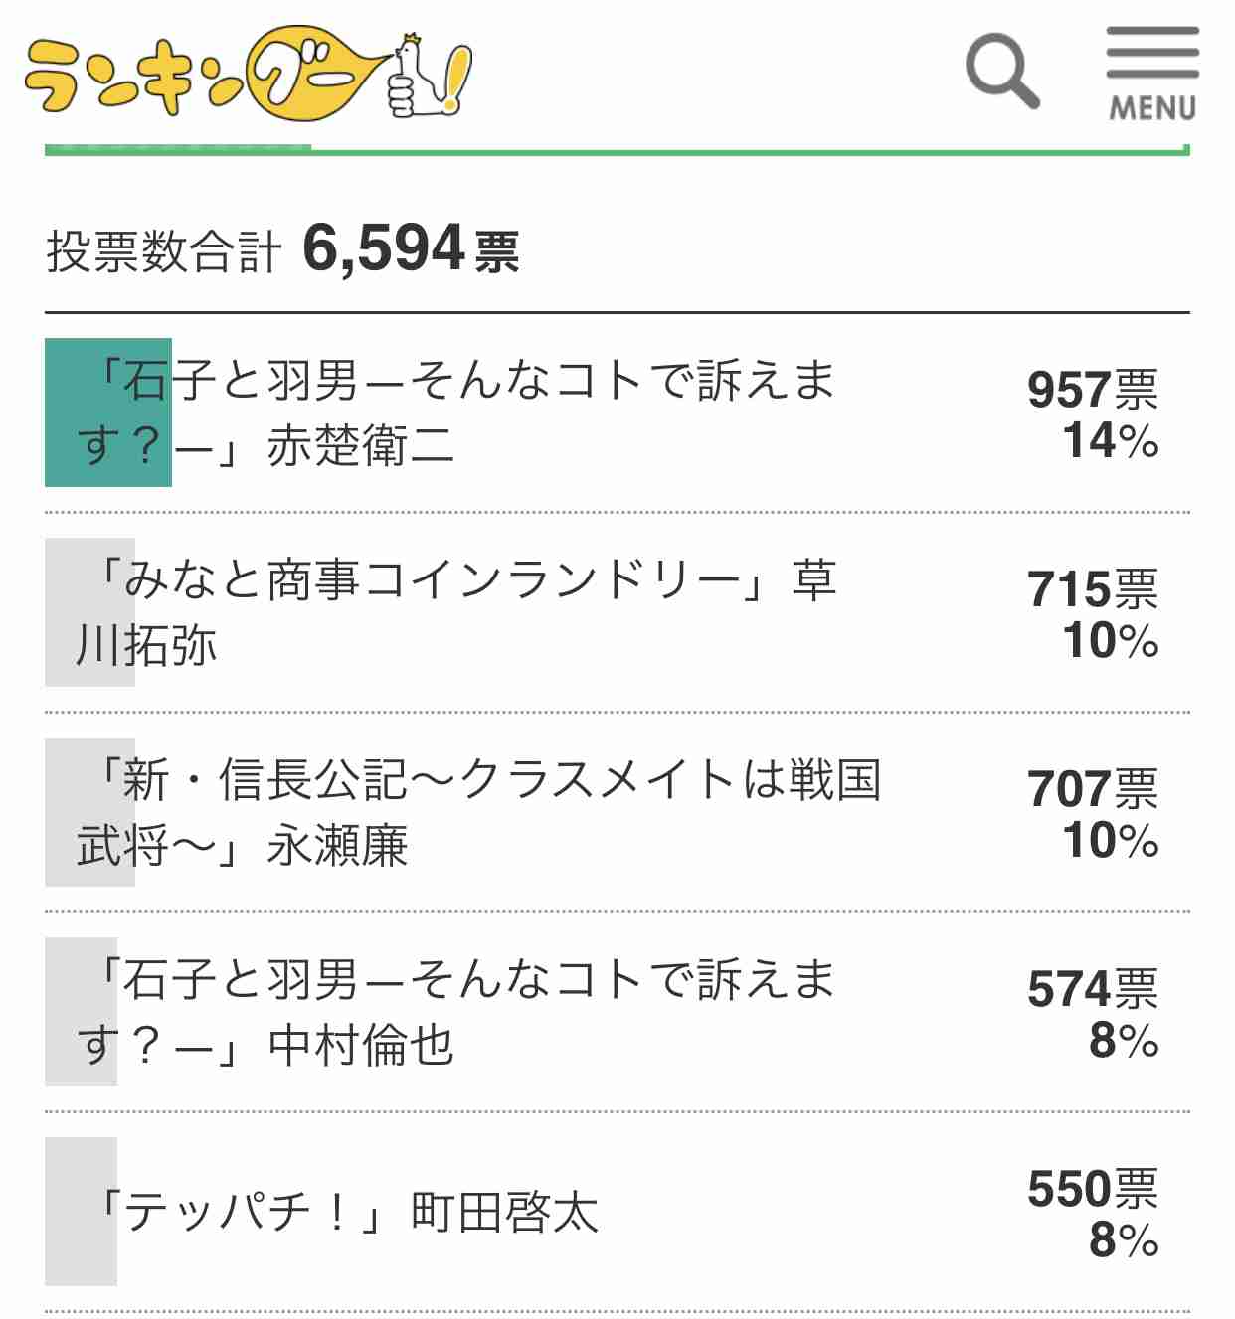Click the 投票数合計 6,594票 total
The width and height of the screenshot is (1235, 1319).
282,249
